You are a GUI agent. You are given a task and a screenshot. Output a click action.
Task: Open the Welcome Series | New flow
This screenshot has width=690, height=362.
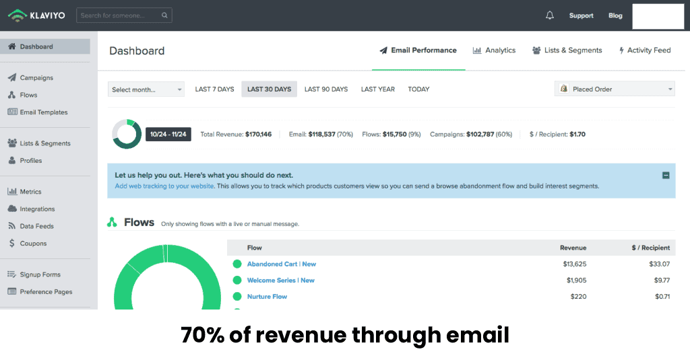pyautogui.click(x=281, y=281)
